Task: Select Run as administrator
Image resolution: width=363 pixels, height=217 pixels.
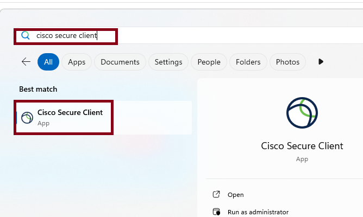Action: [x=258, y=212]
